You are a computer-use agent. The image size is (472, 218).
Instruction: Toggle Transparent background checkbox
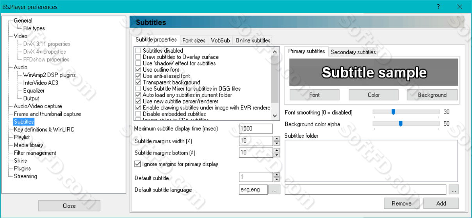(138, 82)
